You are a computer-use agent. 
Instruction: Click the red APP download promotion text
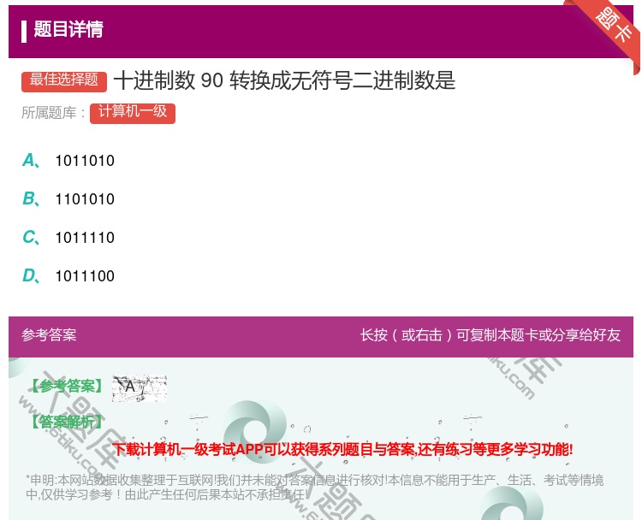pos(342,449)
